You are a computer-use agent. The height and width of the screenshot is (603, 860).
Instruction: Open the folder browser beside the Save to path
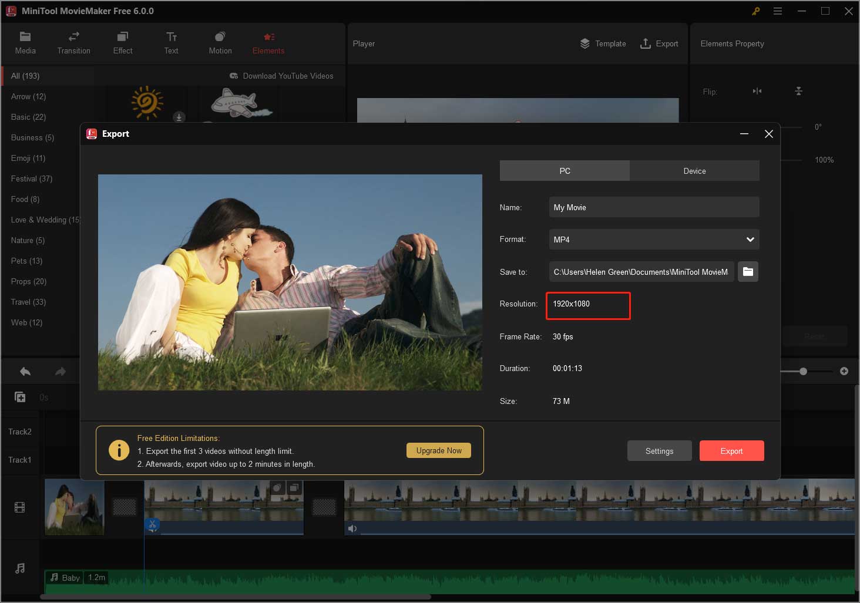click(x=747, y=271)
